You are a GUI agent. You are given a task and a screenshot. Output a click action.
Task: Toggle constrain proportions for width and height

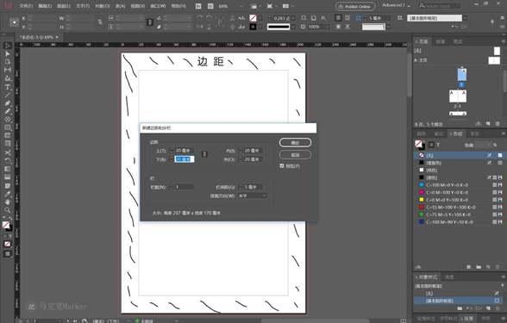100,22
